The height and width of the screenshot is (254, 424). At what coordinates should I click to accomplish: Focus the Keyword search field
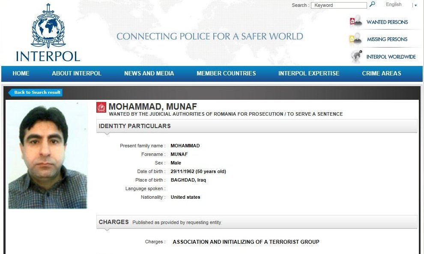point(339,5)
